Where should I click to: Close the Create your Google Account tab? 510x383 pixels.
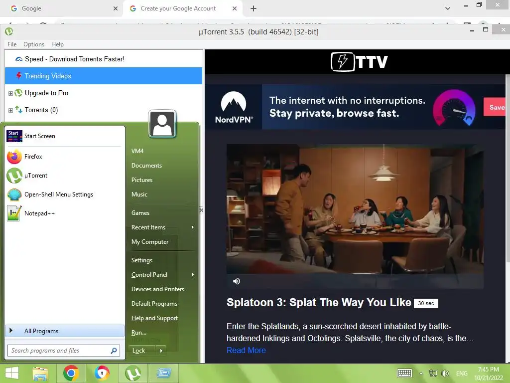click(x=235, y=8)
